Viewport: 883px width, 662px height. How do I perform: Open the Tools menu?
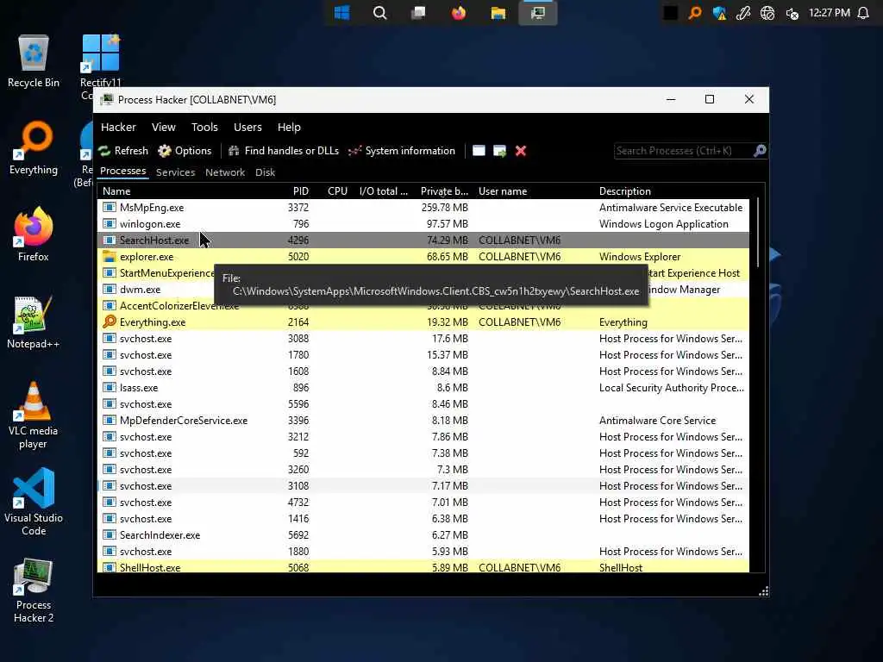[204, 128]
